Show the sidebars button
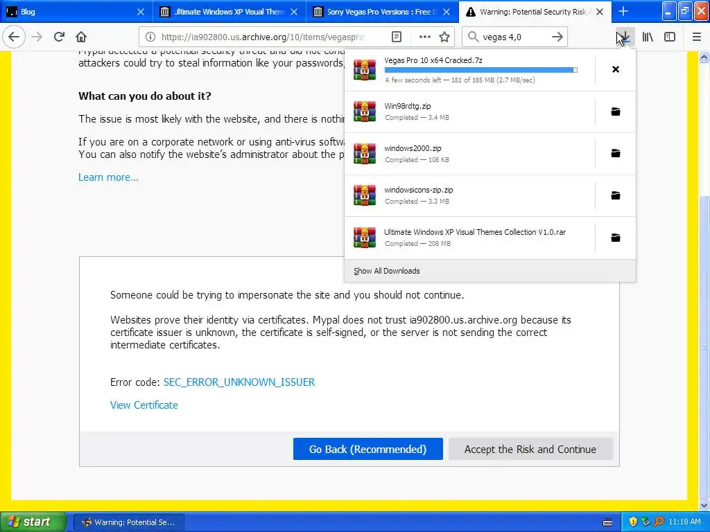This screenshot has width=710, height=532. click(670, 37)
